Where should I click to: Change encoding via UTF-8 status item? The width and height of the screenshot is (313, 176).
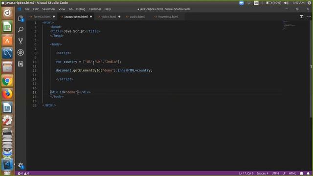[275, 174]
